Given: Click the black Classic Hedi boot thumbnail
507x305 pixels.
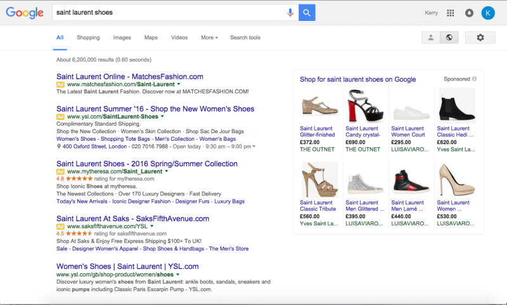Looking at the screenshot, I should coord(456,106).
